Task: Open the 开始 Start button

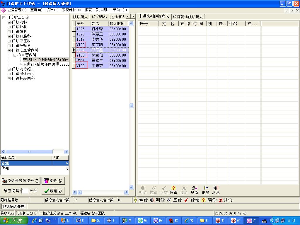Action: (x=14, y=221)
